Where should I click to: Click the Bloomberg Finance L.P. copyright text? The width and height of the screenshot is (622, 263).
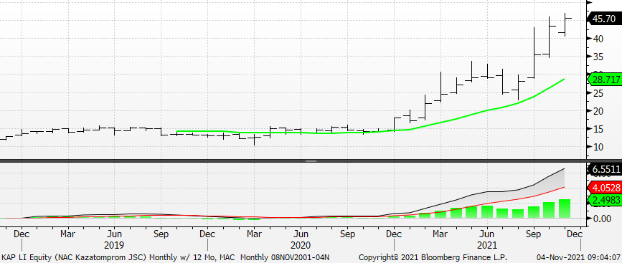[433, 257]
